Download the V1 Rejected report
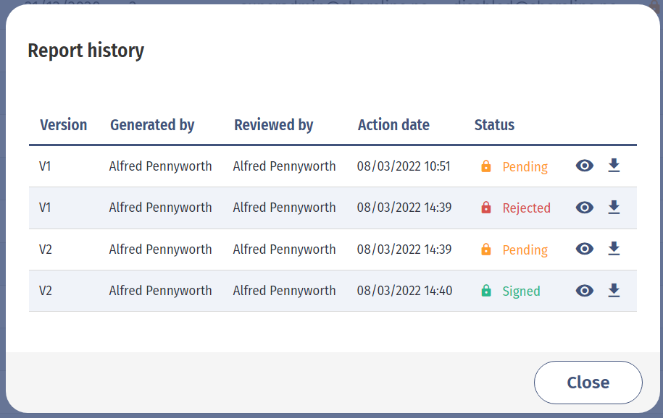Image resolution: width=663 pixels, height=418 pixels. pyautogui.click(x=614, y=208)
